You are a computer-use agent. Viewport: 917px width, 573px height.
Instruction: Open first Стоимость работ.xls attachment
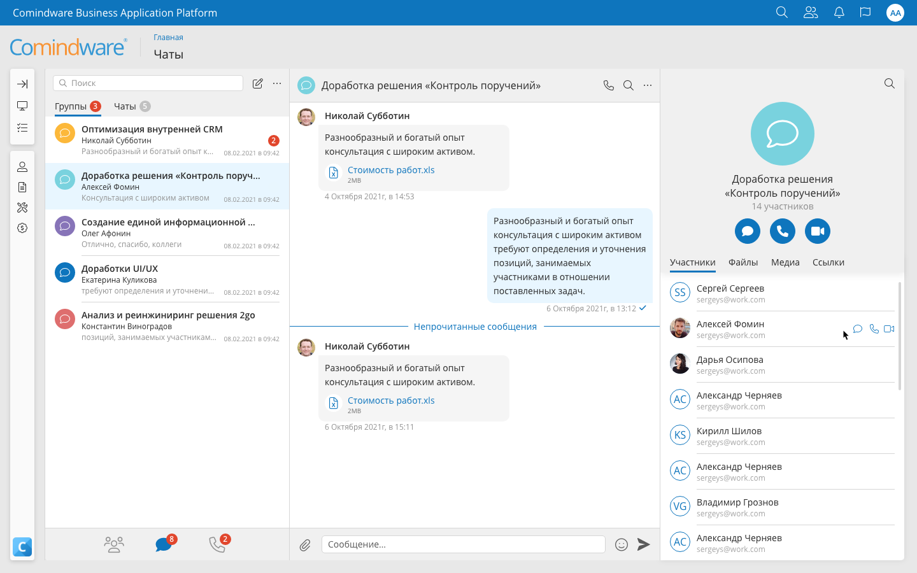tap(391, 170)
